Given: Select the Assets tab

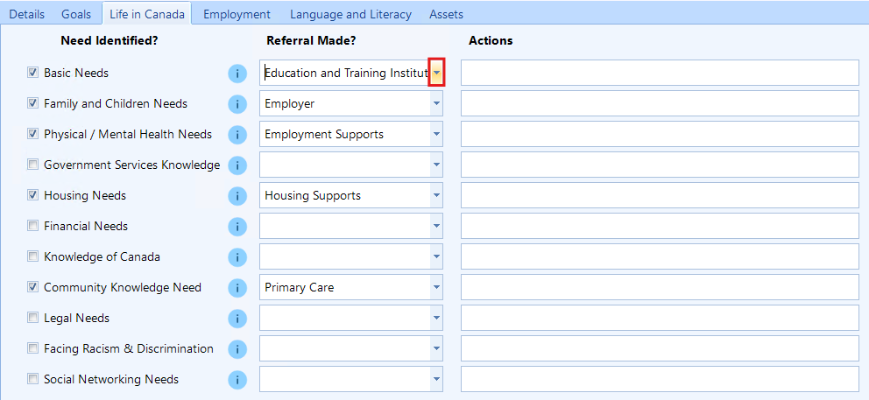Looking at the screenshot, I should click(446, 14).
